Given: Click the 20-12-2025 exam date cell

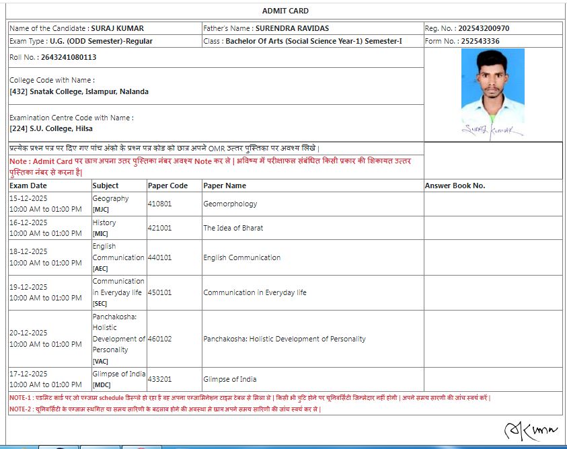Looking at the screenshot, I should click(28, 333).
